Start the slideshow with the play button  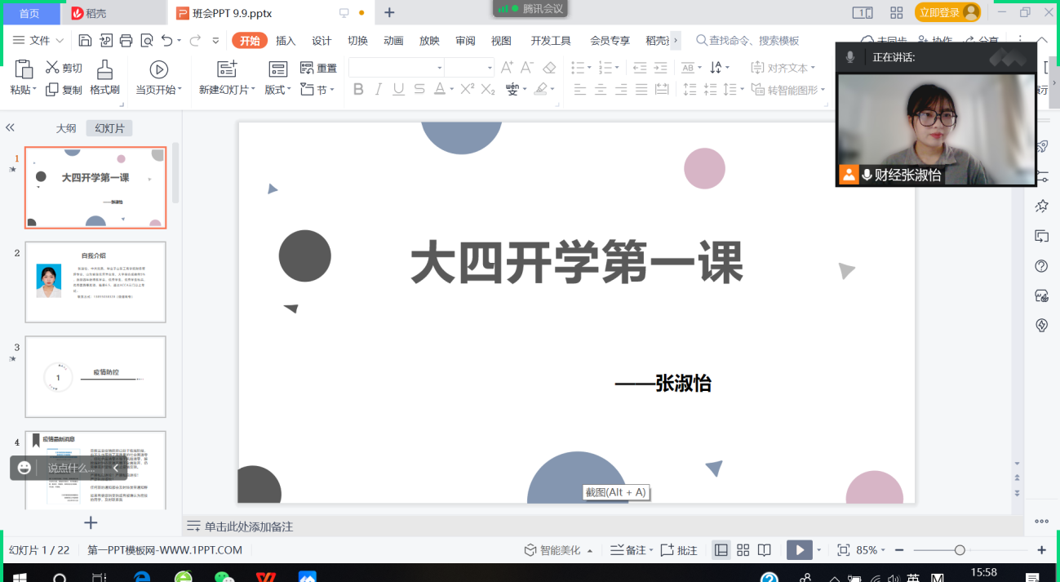(798, 549)
